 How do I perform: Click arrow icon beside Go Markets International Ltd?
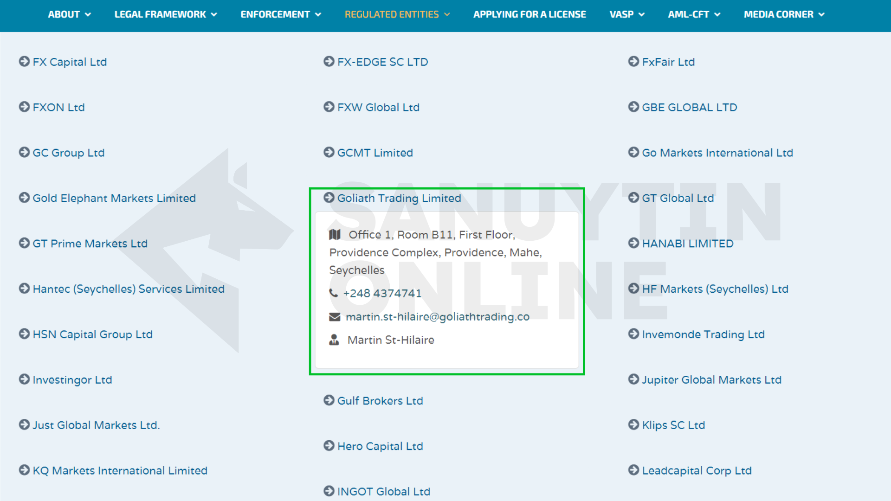[x=633, y=152]
